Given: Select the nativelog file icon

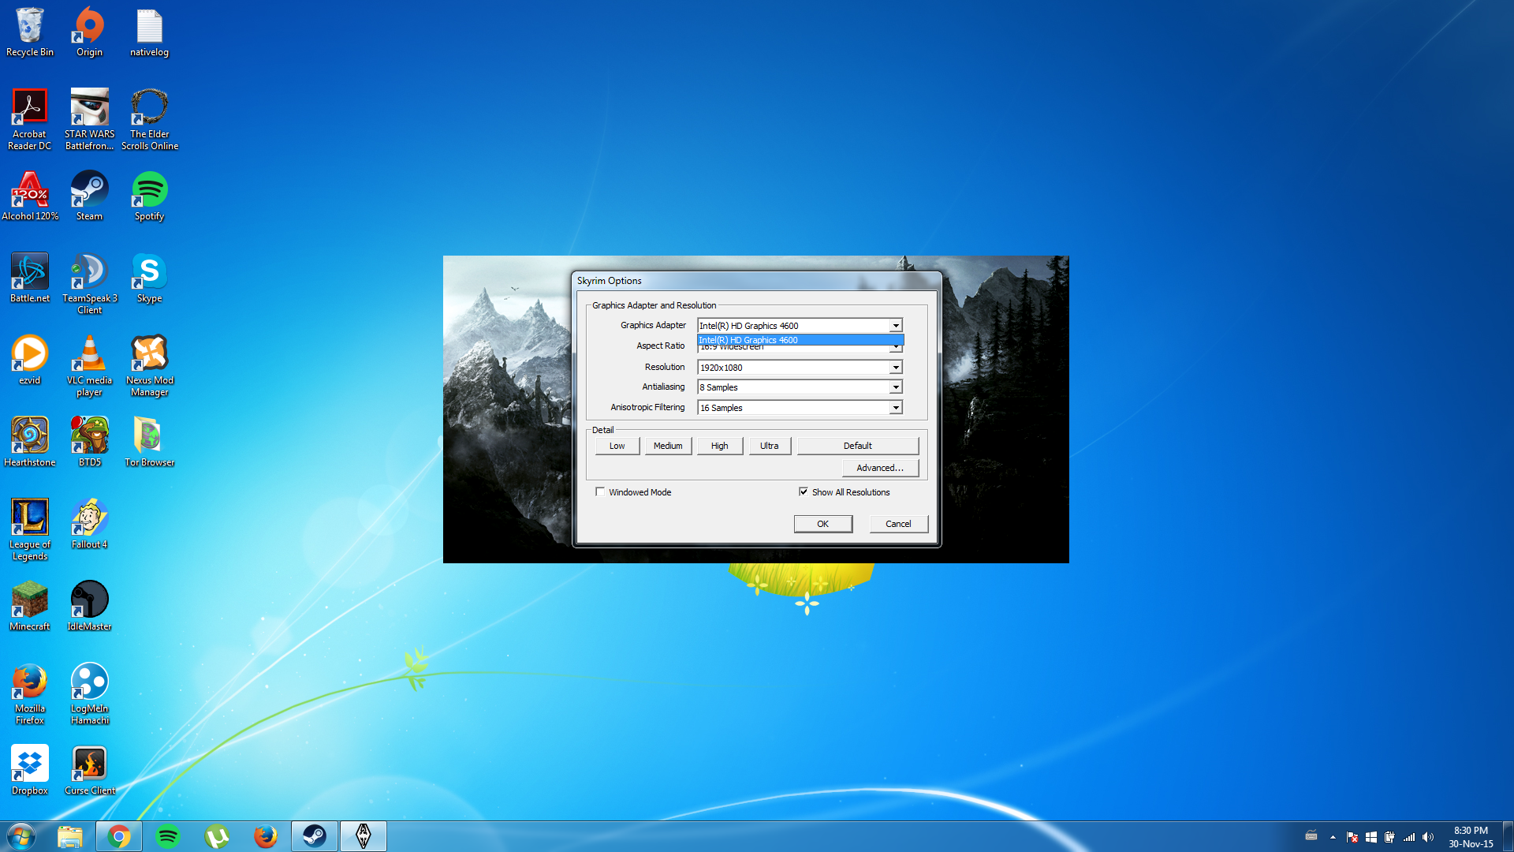Looking at the screenshot, I should [x=149, y=32].
